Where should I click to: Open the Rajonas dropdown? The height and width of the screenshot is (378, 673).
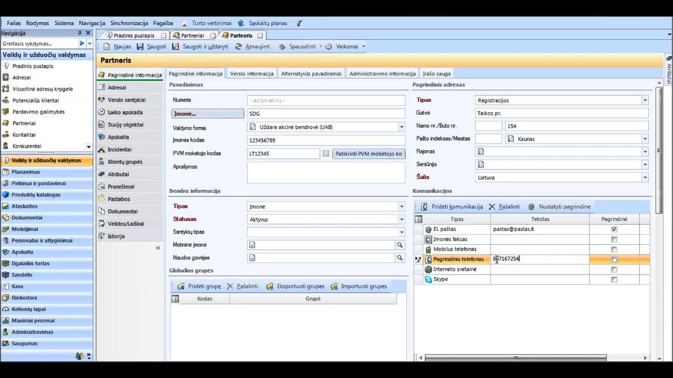coord(645,152)
